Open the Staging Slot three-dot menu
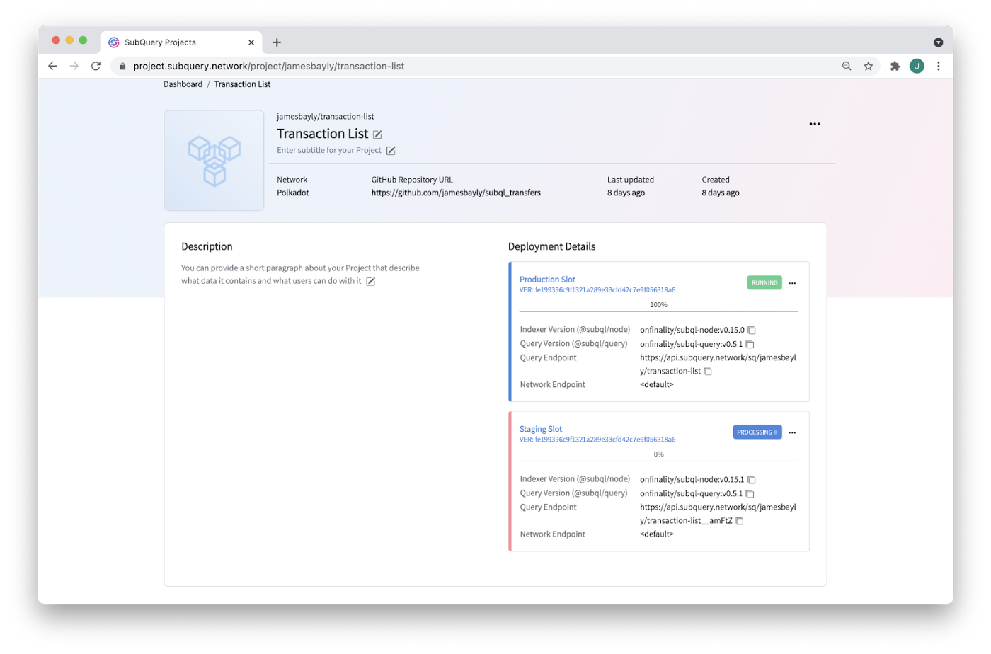This screenshot has height=654, width=991. [x=792, y=432]
